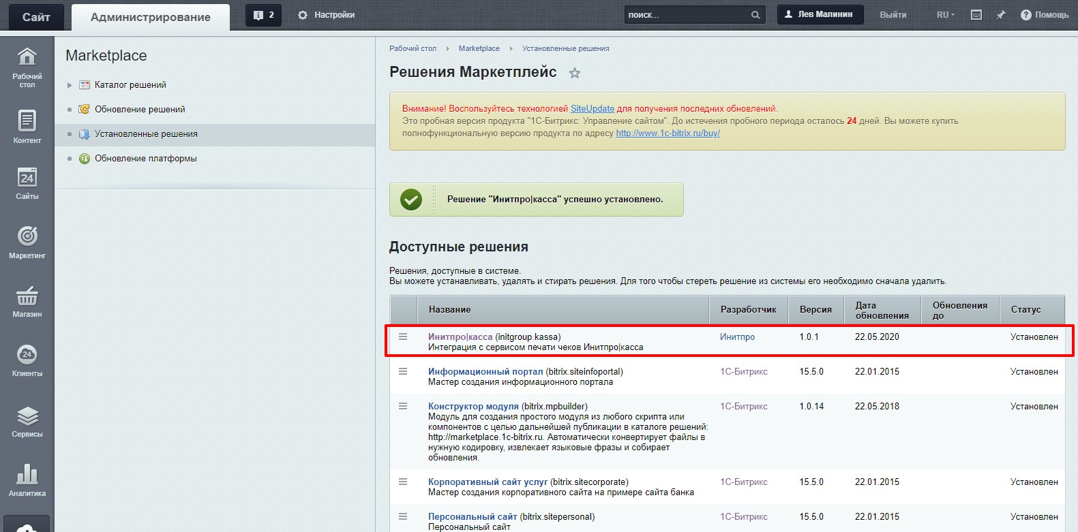The image size is (1078, 532).
Task: Open the Клиенты sidebar section
Action: (27, 360)
